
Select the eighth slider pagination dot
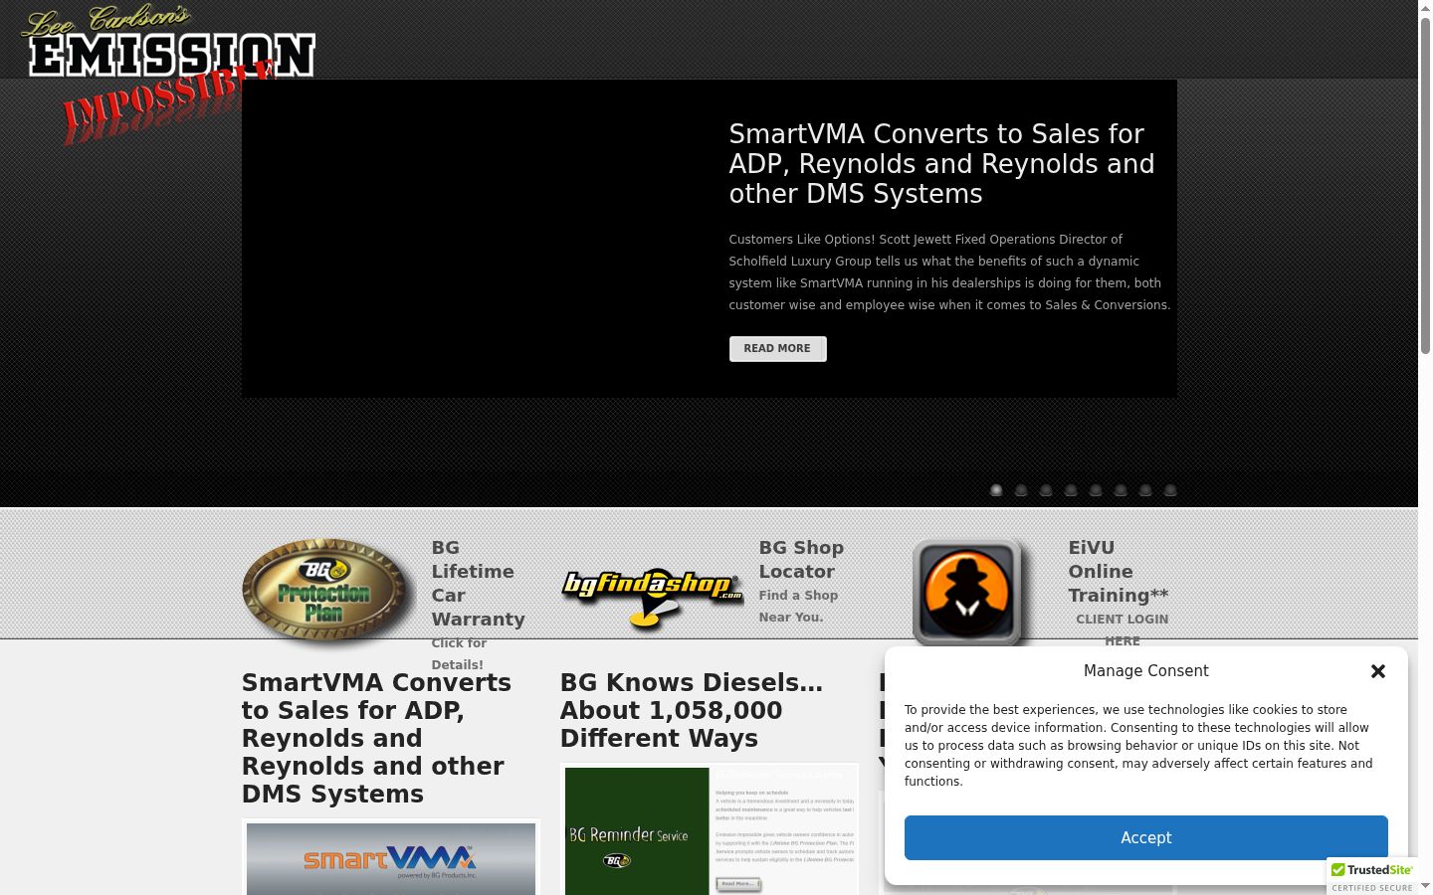[x=1170, y=490]
